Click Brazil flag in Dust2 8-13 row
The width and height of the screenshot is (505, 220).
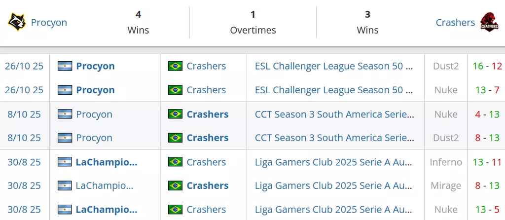[x=175, y=138]
